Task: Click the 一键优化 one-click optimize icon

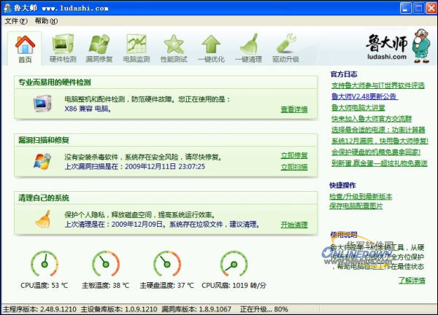Action: (211, 47)
